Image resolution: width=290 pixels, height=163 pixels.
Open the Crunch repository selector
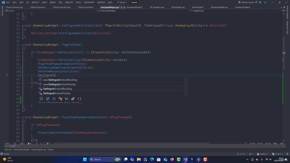pos(278,154)
